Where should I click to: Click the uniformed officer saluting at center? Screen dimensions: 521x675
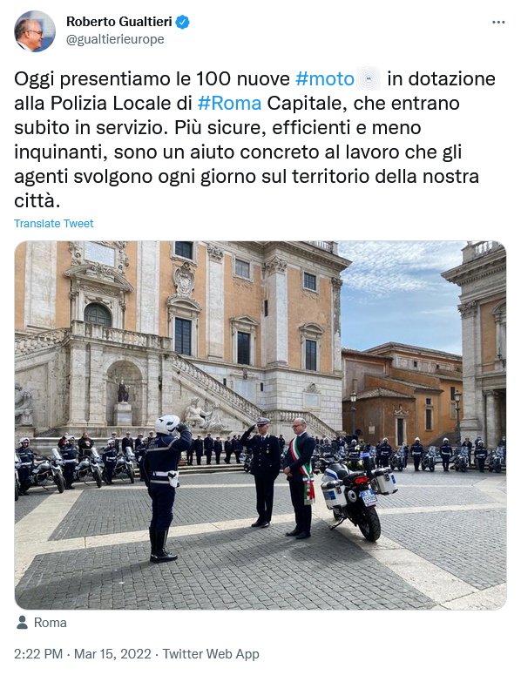coord(260,472)
